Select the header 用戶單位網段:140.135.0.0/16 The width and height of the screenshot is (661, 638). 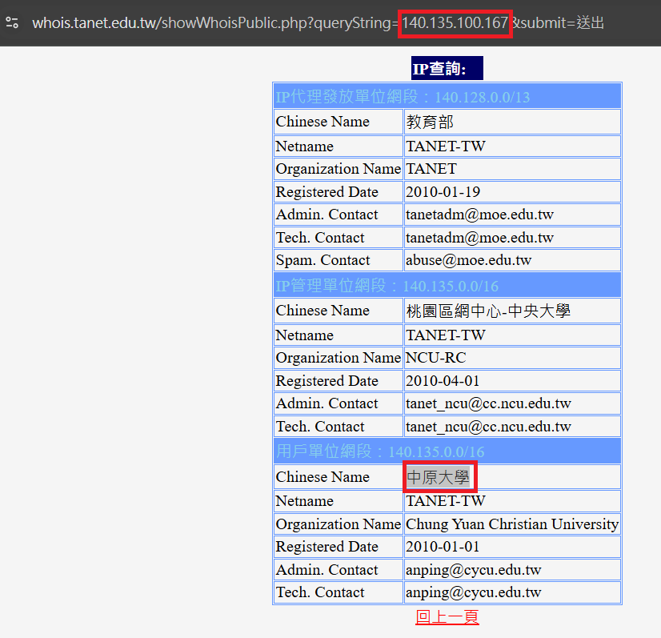(447, 451)
